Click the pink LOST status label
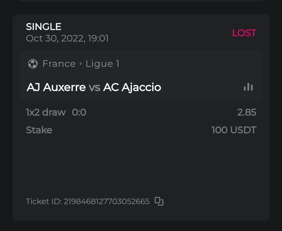282x231 pixels. [x=244, y=33]
